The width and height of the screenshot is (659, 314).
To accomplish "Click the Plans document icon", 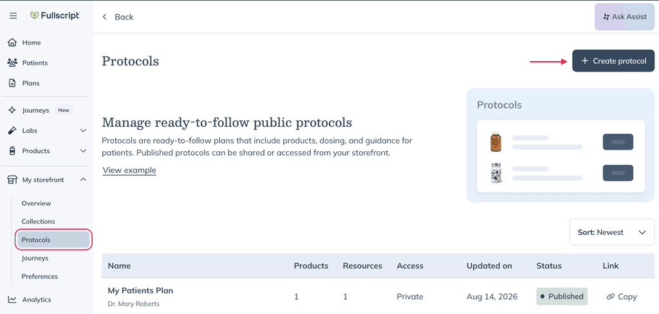I will click(12, 83).
